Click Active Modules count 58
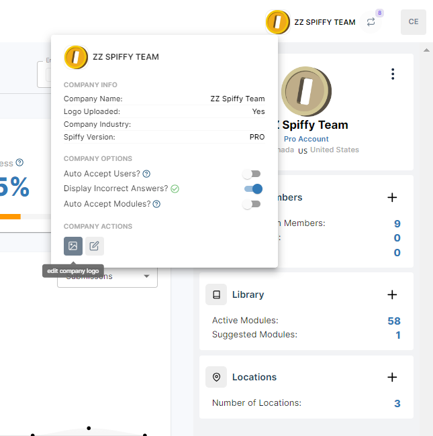Screen dimensions: 433x436 tap(394, 321)
